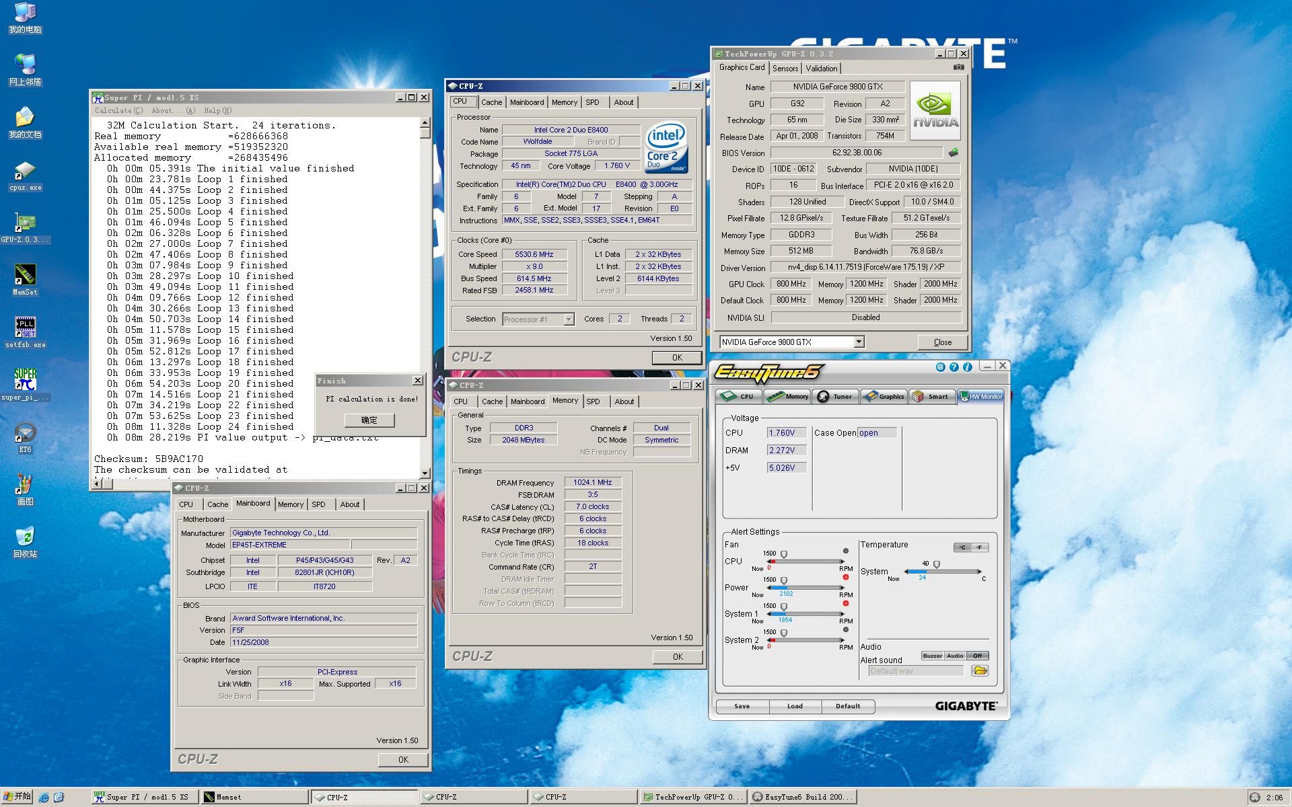
Task: Click the system tray icon by clock
Action: click(1255, 797)
